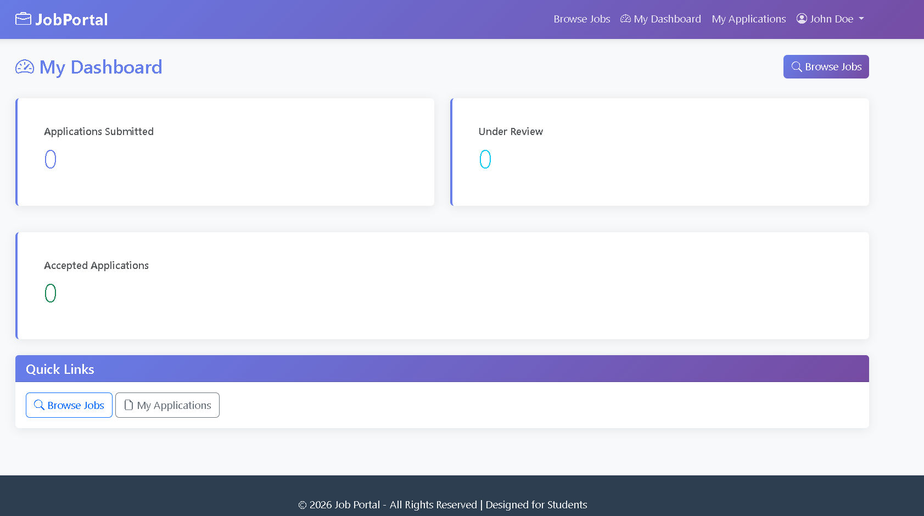Select the Applications Submitted label

tap(99, 132)
